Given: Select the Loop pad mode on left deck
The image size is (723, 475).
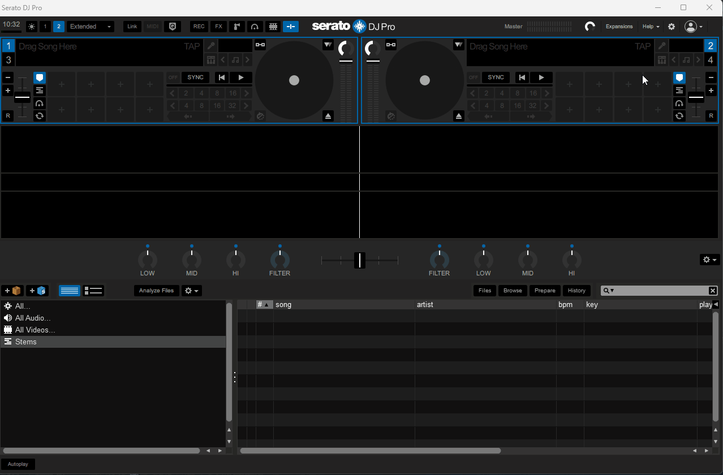Looking at the screenshot, I should pyautogui.click(x=38, y=116).
